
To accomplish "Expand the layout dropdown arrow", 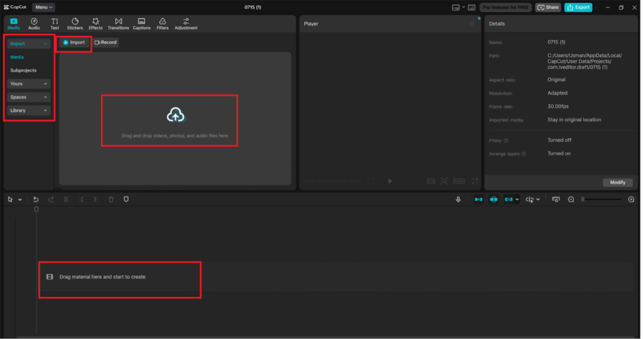I will point(463,8).
